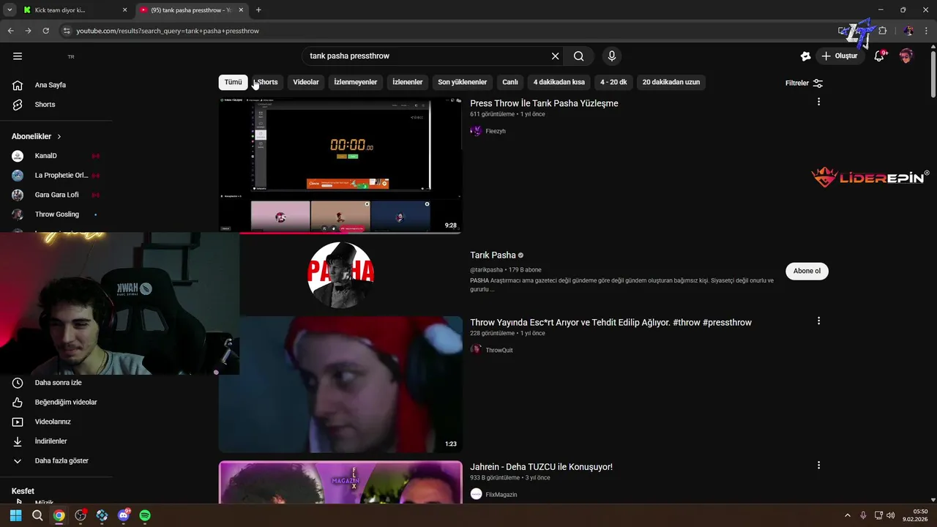Open the notifications bell

point(879,56)
